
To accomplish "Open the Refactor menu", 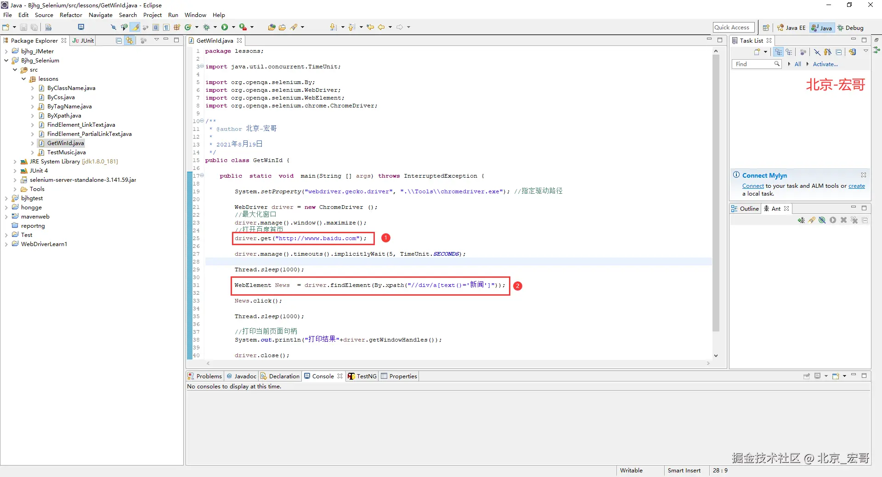I will pos(71,15).
